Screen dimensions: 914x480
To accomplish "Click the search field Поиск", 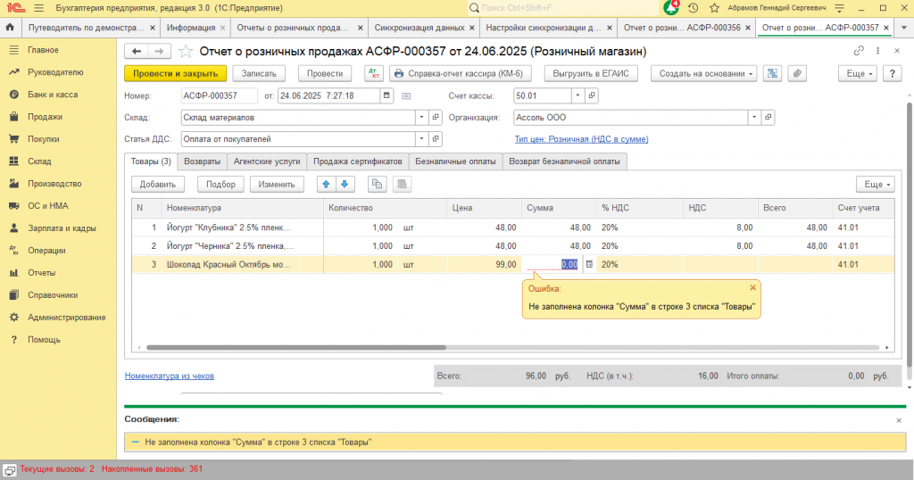I will point(562,8).
